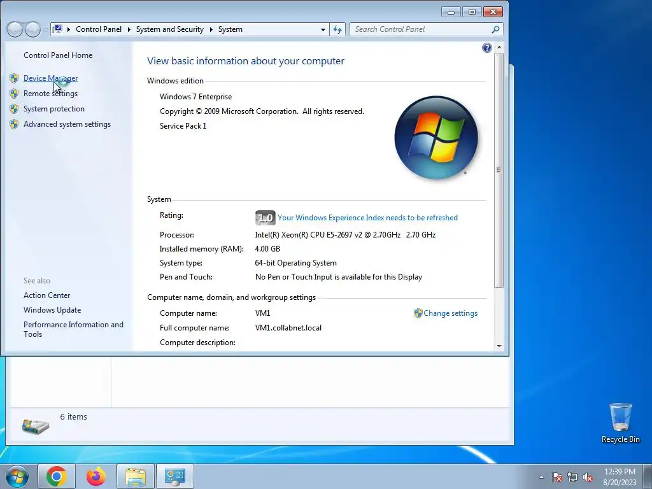Select Service Pack 1 text

(x=183, y=126)
